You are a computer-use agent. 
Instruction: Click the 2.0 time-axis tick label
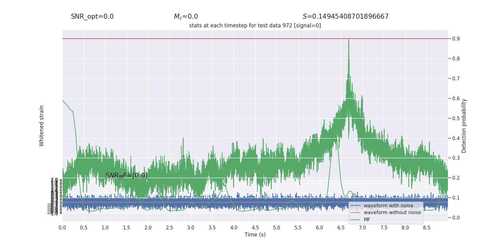point(148,228)
